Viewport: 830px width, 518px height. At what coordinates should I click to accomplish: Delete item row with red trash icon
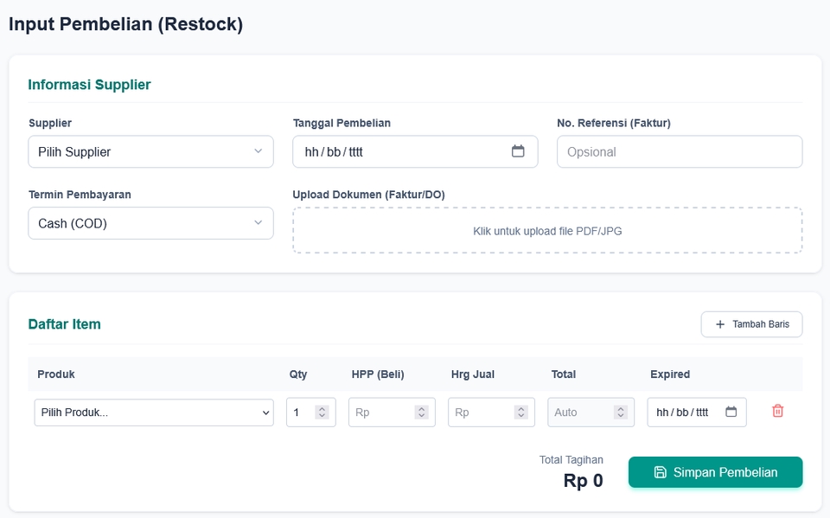point(777,411)
